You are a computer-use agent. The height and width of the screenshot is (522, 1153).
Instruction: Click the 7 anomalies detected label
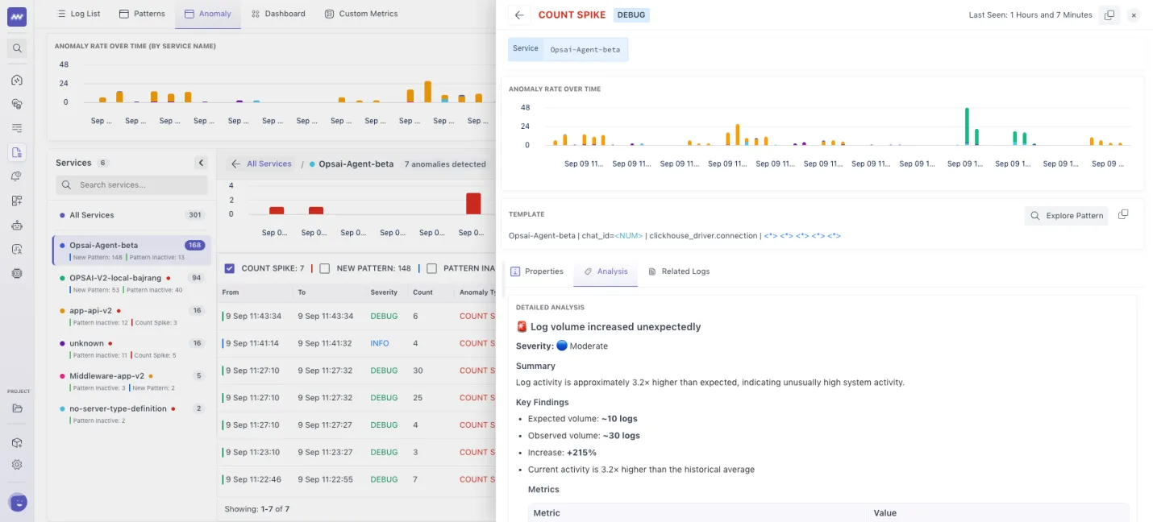click(x=445, y=164)
